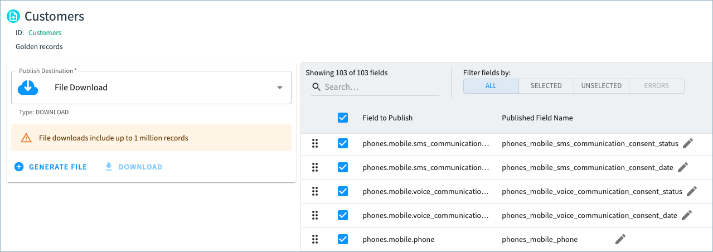Uncheck phones_mobile_voice_communication_consent_status row checkbox
The image size is (713, 252).
(x=343, y=191)
